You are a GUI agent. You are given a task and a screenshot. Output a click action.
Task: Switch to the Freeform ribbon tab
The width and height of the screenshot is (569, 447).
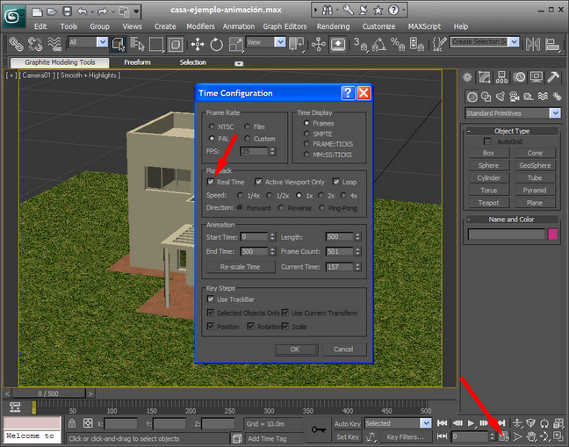pos(137,62)
